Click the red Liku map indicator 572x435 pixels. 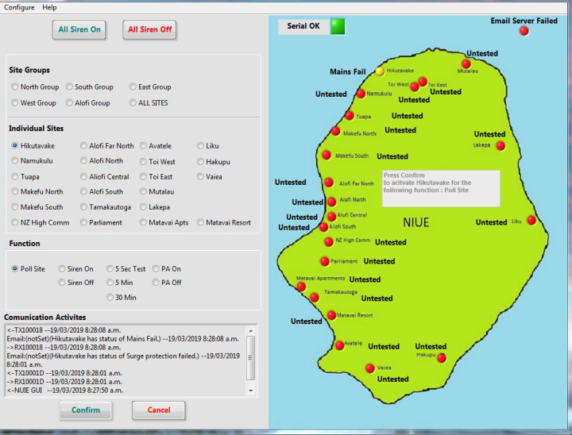(x=531, y=220)
